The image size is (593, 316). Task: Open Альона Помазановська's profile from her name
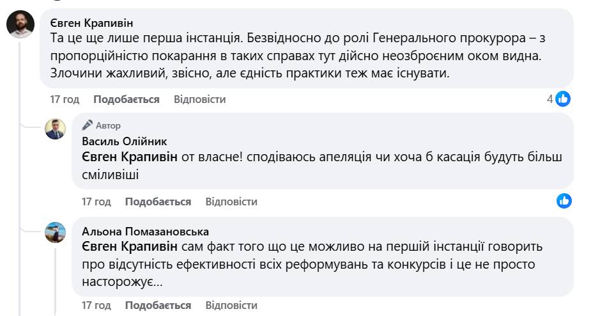[146, 231]
